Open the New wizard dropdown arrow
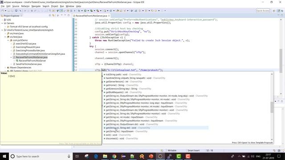 (x=5, y=11)
